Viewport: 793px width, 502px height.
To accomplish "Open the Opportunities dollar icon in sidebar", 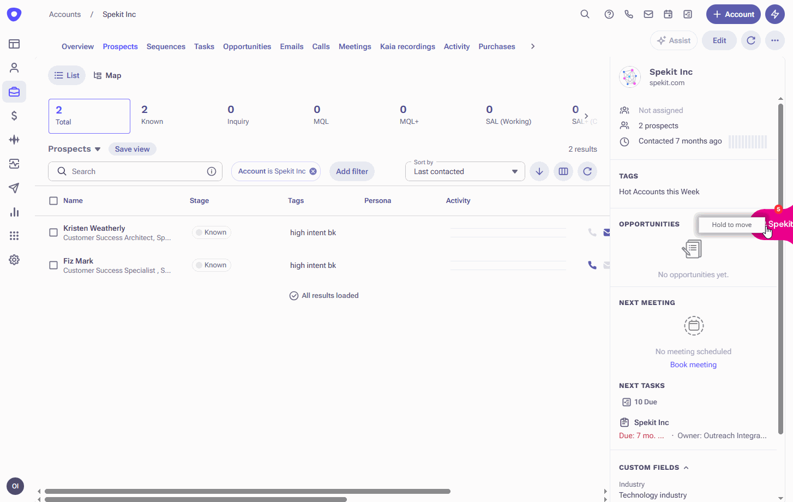I will click(14, 116).
